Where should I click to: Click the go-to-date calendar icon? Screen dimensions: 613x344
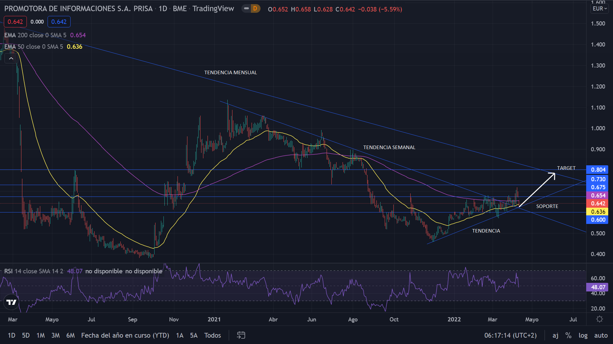tap(241, 335)
